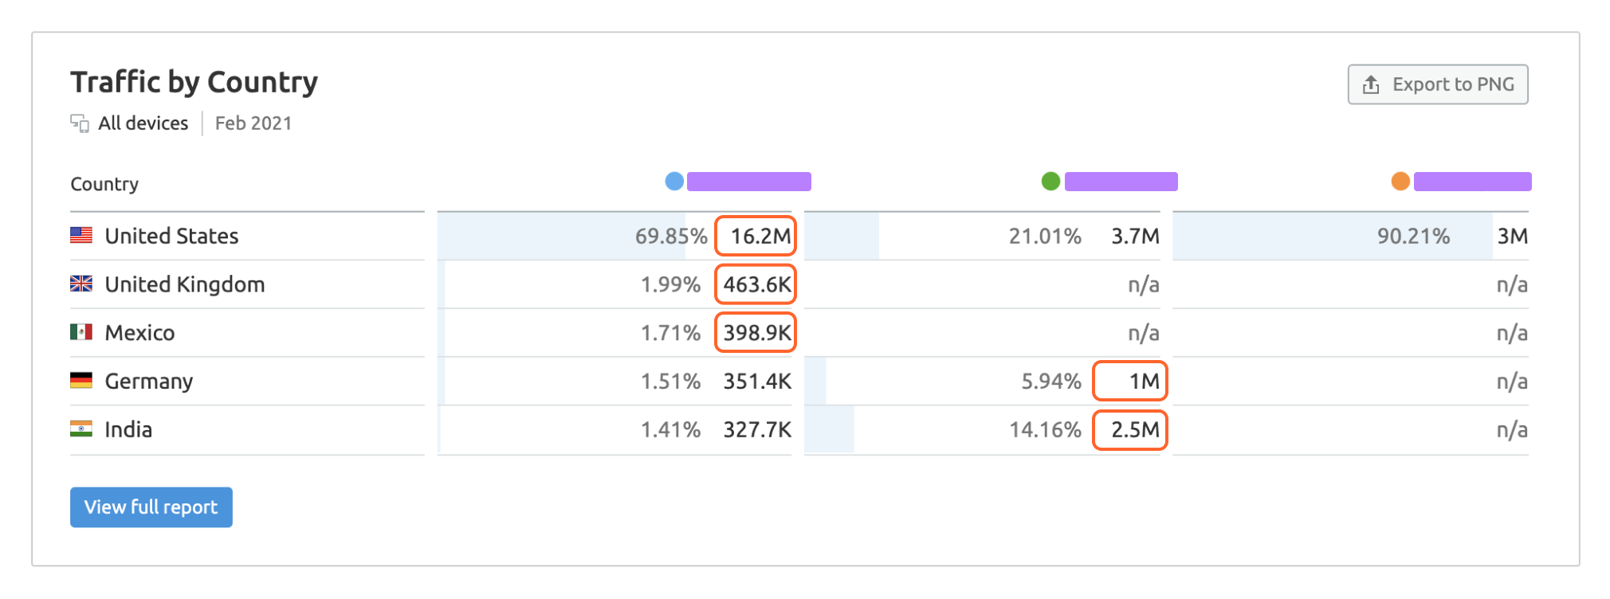This screenshot has height=599, width=1610.
Task: Open the View full report button
Action: pyautogui.click(x=151, y=507)
